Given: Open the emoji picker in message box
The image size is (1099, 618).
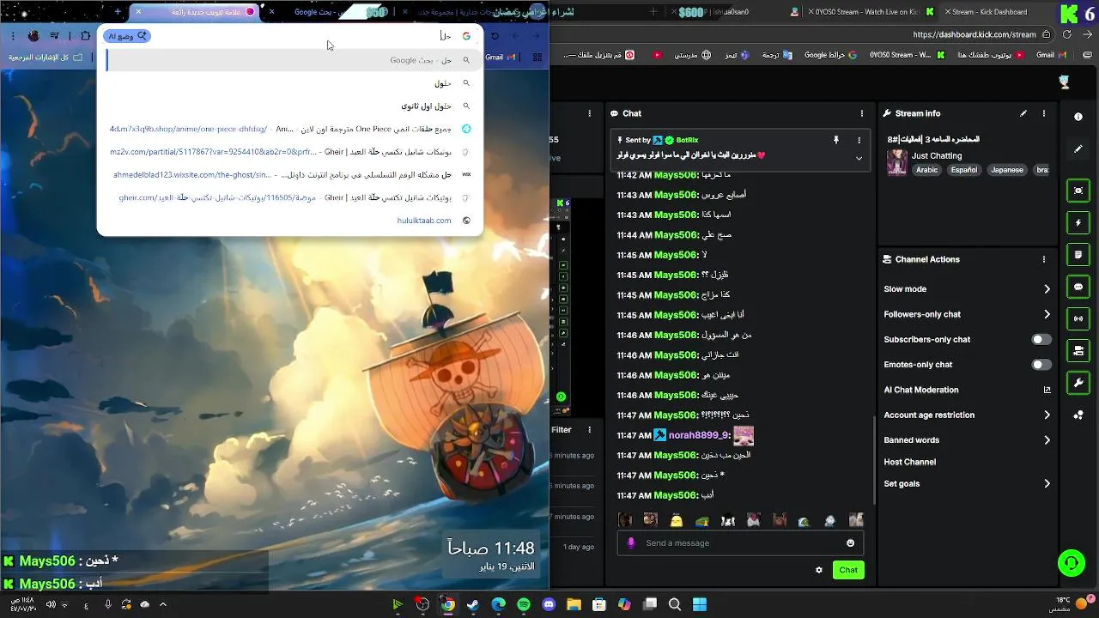Looking at the screenshot, I should pyautogui.click(x=851, y=543).
